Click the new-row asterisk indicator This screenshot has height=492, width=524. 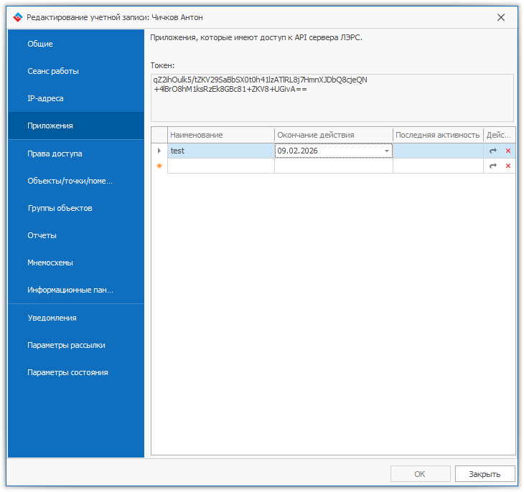click(159, 166)
